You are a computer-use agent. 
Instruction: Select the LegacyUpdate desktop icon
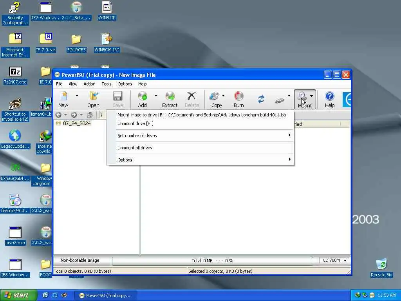15,139
